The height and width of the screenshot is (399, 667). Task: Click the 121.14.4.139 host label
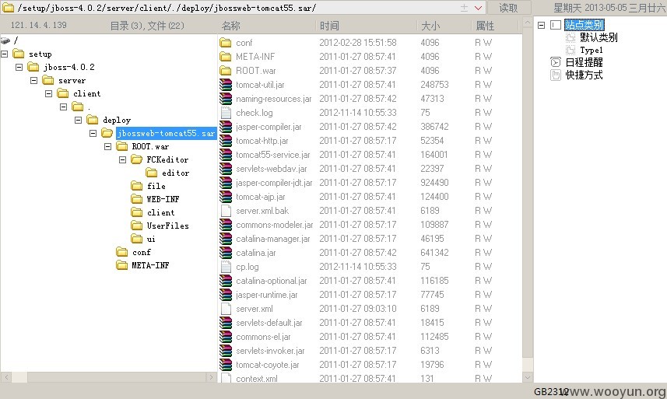coord(38,25)
